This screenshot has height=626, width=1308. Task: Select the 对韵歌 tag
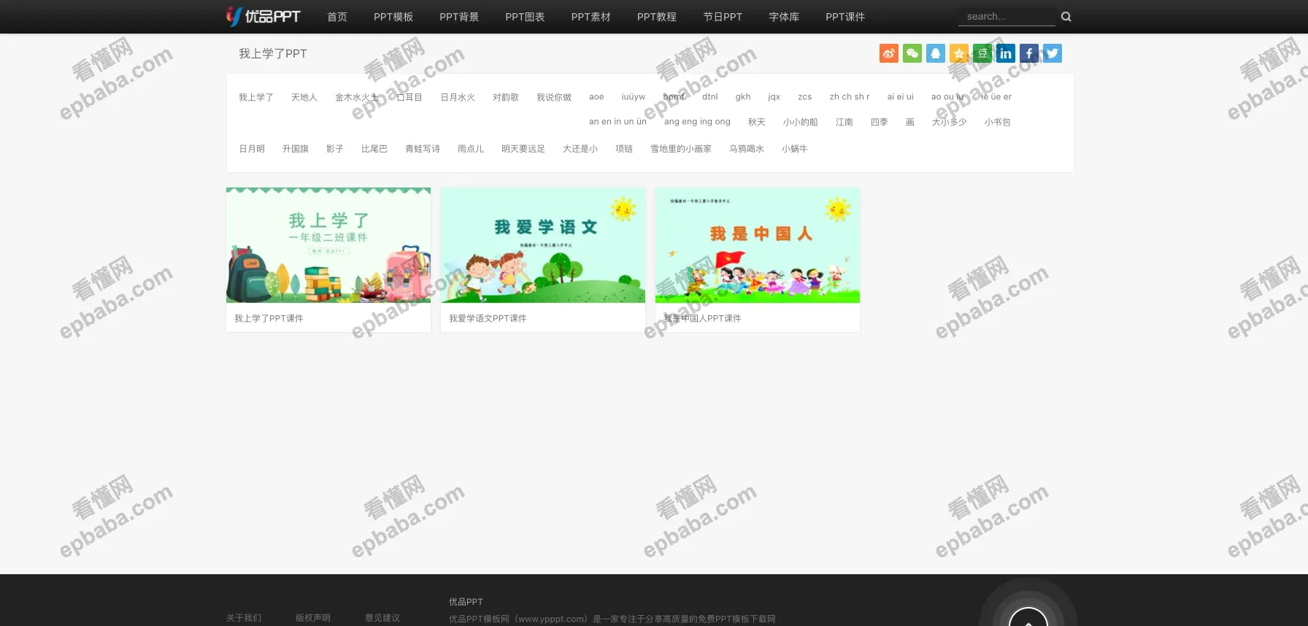(x=506, y=97)
